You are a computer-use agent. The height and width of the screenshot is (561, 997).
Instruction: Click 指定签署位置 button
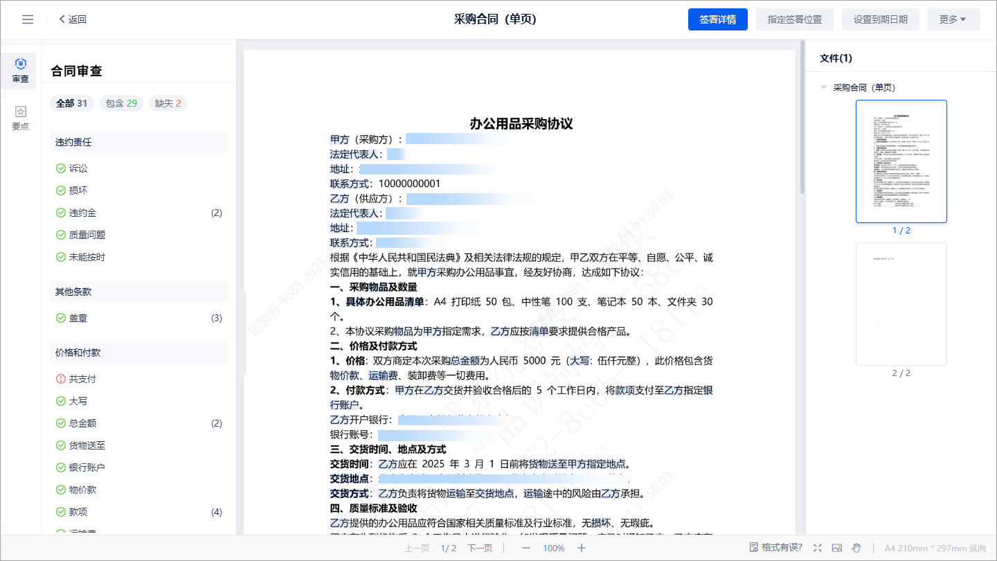coord(795,19)
